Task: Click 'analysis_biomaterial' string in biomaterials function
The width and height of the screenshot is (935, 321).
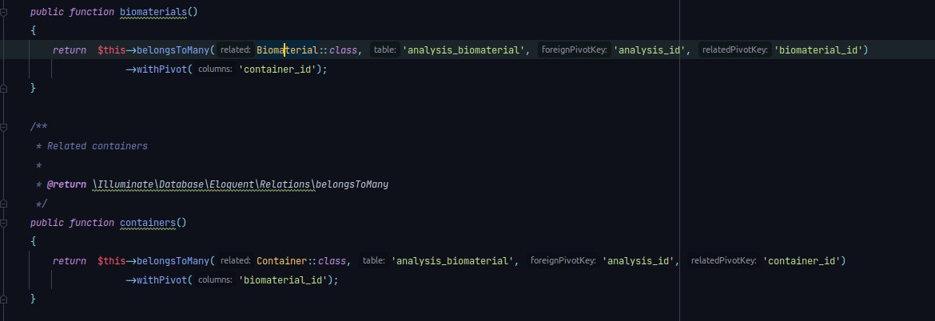Action: [464, 50]
